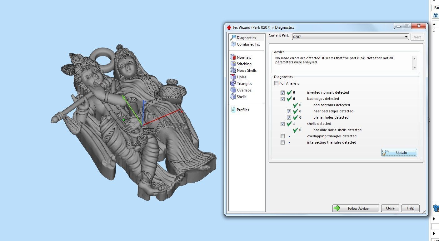Select the Normals fix icon
The width and height of the screenshot is (439, 241).
(x=233, y=57)
